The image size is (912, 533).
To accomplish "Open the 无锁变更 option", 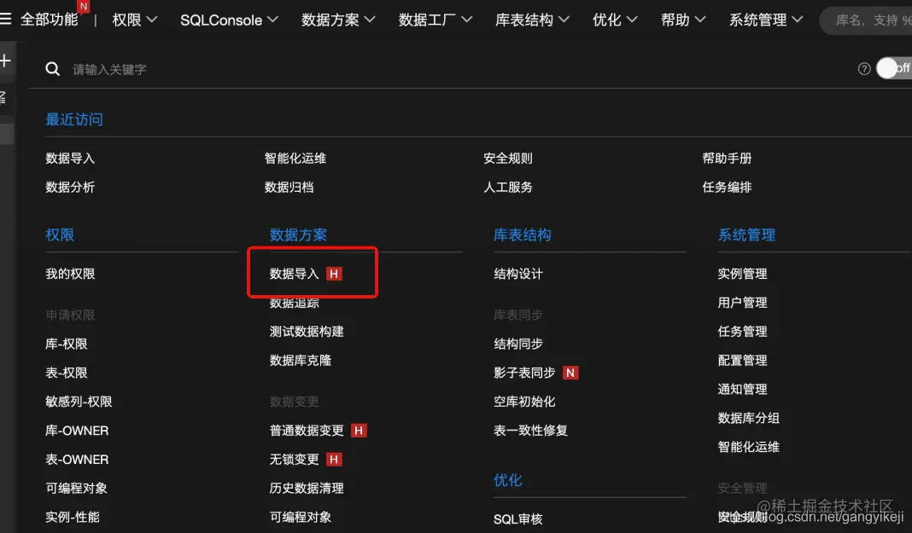I will coord(296,458).
